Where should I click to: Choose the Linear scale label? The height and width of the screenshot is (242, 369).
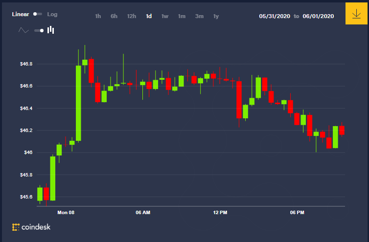[x=21, y=14]
